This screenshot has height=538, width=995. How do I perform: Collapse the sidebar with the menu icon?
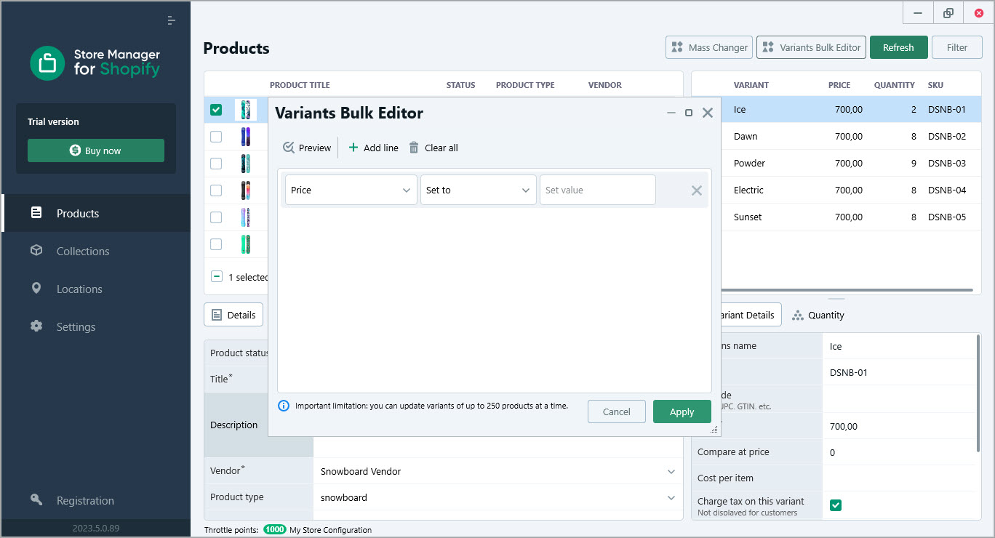pyautogui.click(x=172, y=20)
